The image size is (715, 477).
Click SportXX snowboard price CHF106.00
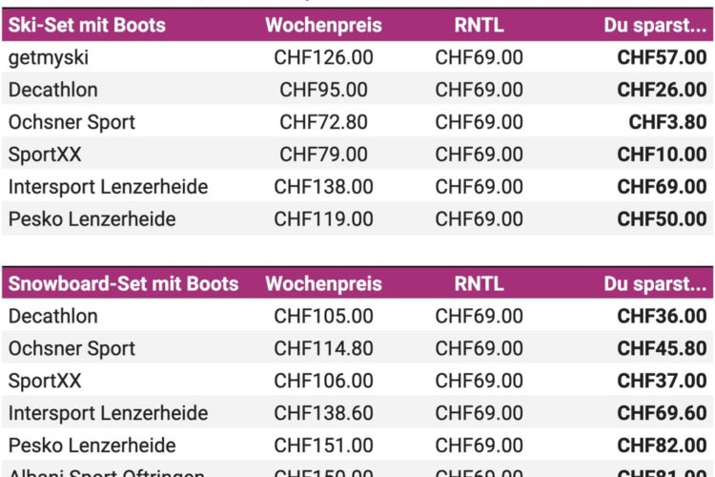pos(323,381)
